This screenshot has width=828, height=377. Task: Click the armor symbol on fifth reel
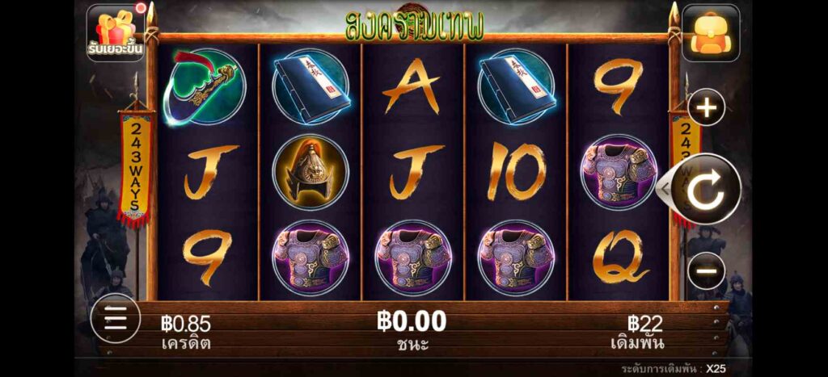click(619, 173)
